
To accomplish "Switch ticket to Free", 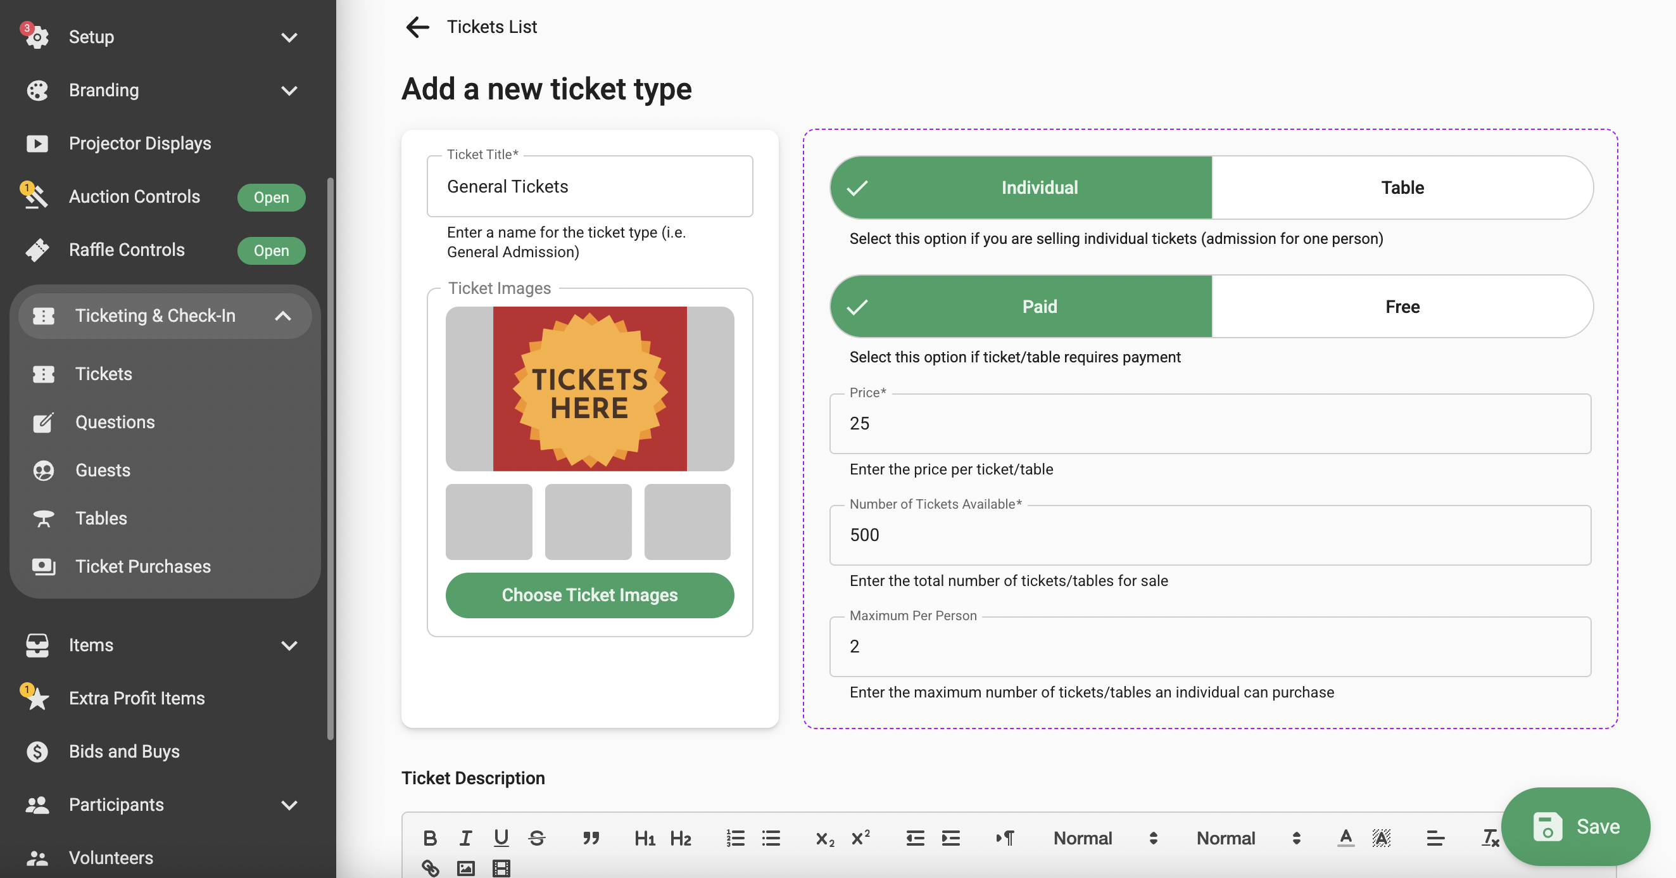I will click(1402, 307).
